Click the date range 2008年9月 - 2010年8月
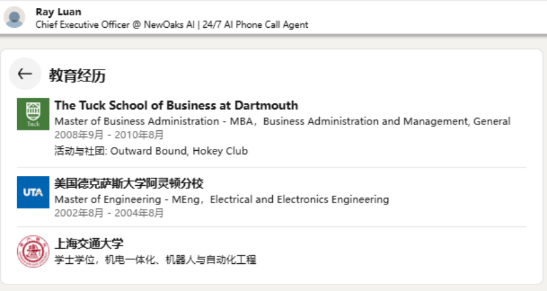Viewport: 547px width, 291px height. [109, 135]
